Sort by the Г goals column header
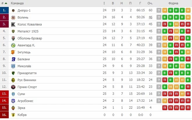The height and width of the screenshot is (120, 192). coord(140,3)
